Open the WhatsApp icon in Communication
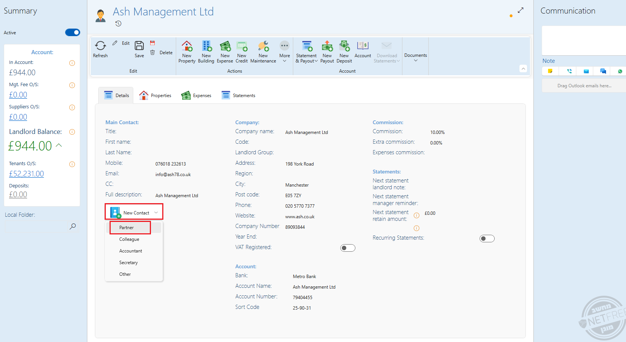The width and height of the screenshot is (626, 342). coord(620,71)
